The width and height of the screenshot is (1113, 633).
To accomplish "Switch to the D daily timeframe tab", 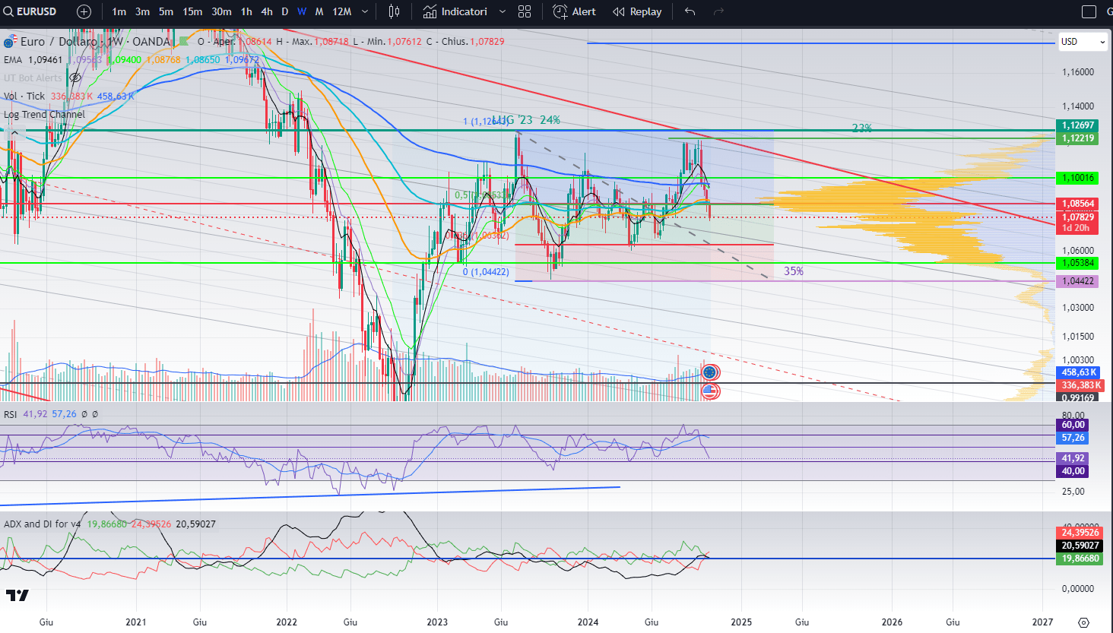I will coord(284,11).
